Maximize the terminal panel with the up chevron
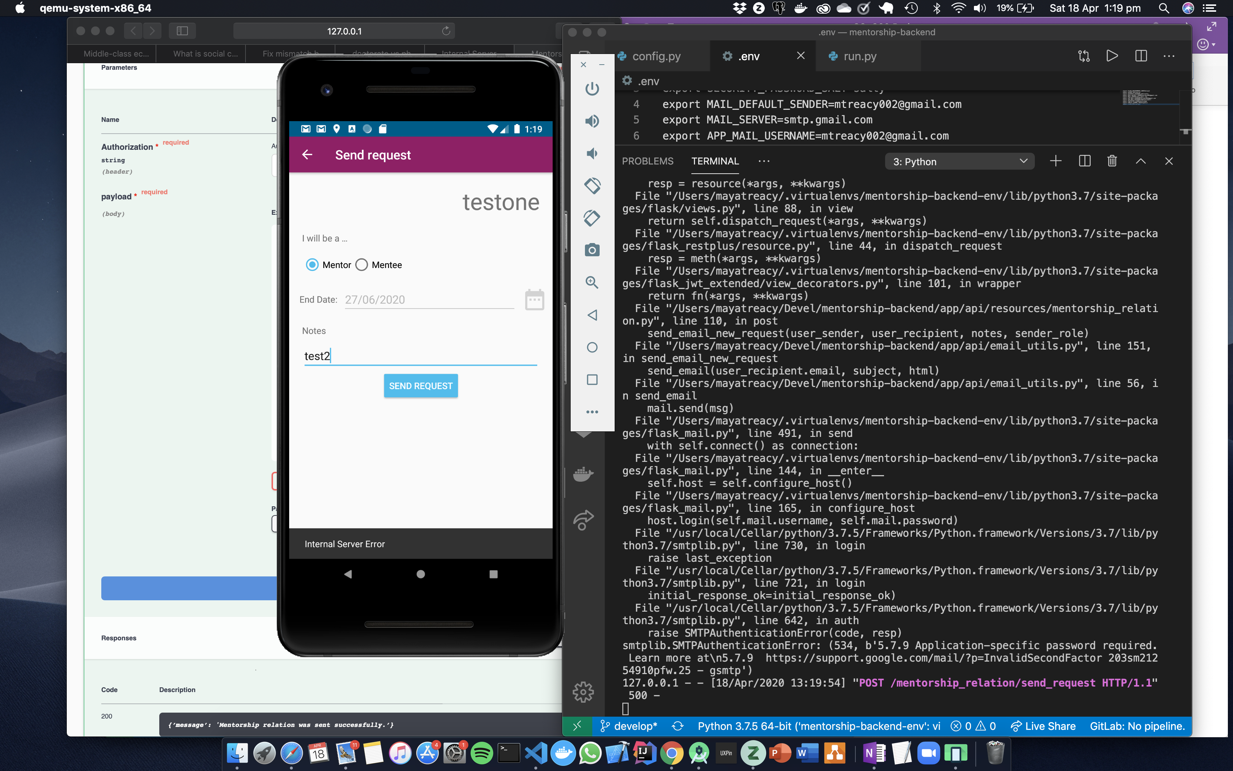This screenshot has width=1233, height=771. [1141, 161]
